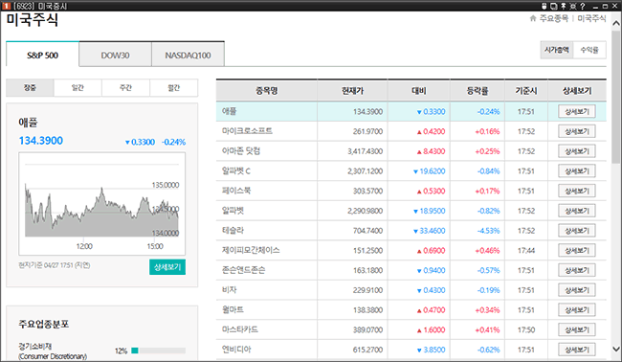Viewport: 622px width, 362px height.
Task: Select the 일간 chart period option
Action: pos(78,88)
